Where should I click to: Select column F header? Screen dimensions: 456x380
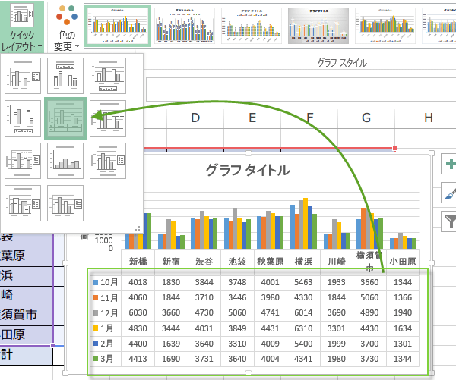[x=309, y=118]
